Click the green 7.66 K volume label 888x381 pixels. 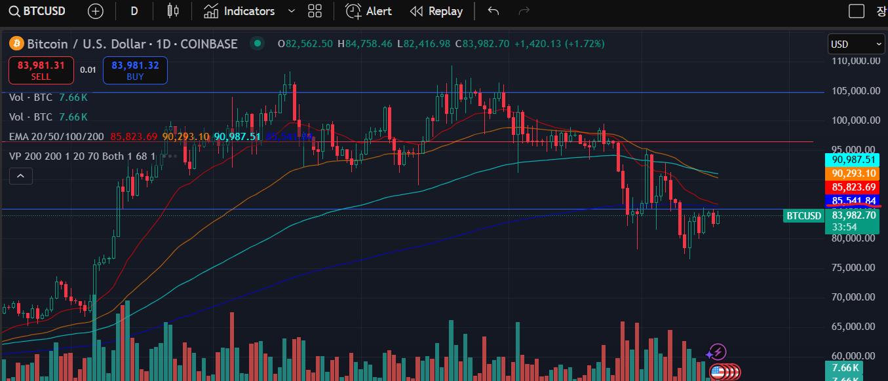click(x=845, y=368)
